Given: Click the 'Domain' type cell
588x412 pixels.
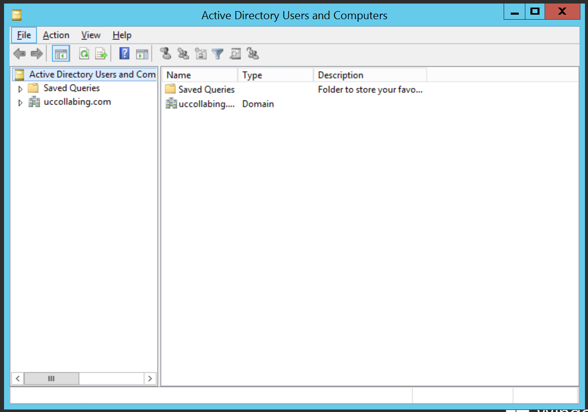Looking at the screenshot, I should tap(258, 104).
